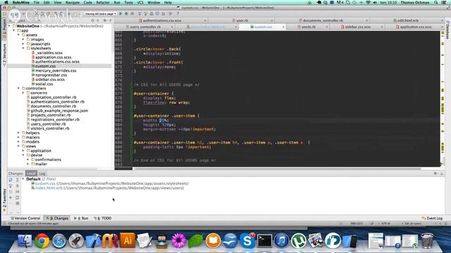This screenshot has width=451, height=253.
Task: Expand the confirmations folder
Action: (28, 160)
